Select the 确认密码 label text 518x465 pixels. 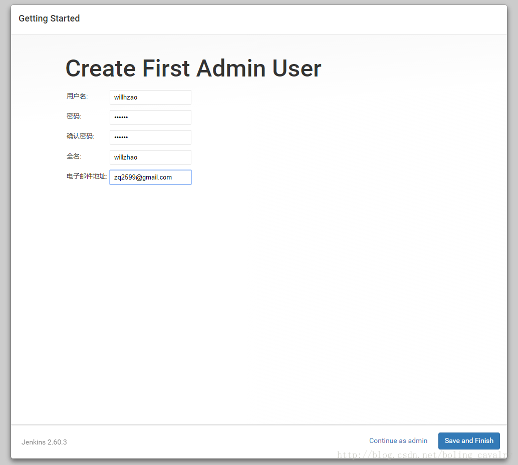tap(80, 136)
